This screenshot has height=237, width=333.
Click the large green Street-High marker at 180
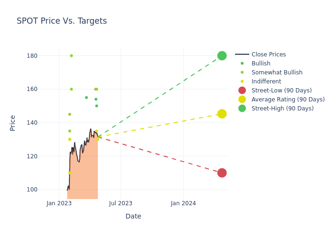point(222,55)
